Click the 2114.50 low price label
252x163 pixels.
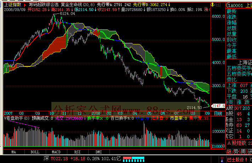coord(194,108)
